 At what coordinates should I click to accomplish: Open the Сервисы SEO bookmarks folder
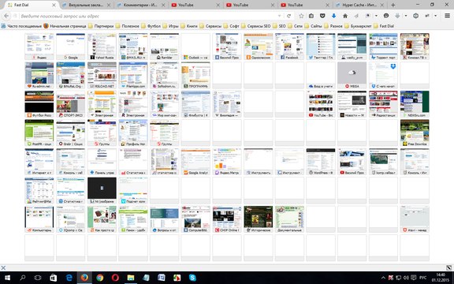pos(256,26)
